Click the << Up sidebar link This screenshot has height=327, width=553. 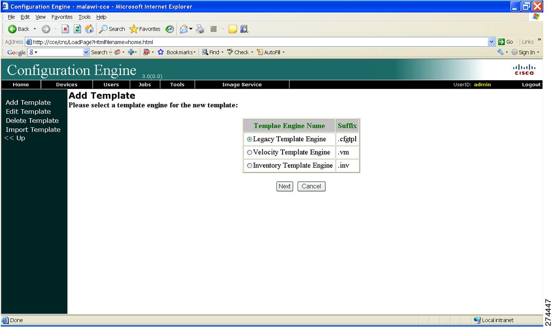click(15, 138)
